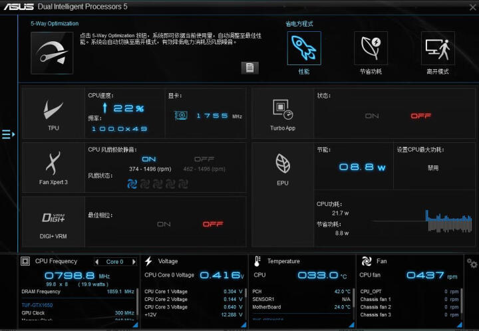Open the TPU module
The height and width of the screenshot is (331, 479).
[x=53, y=114]
